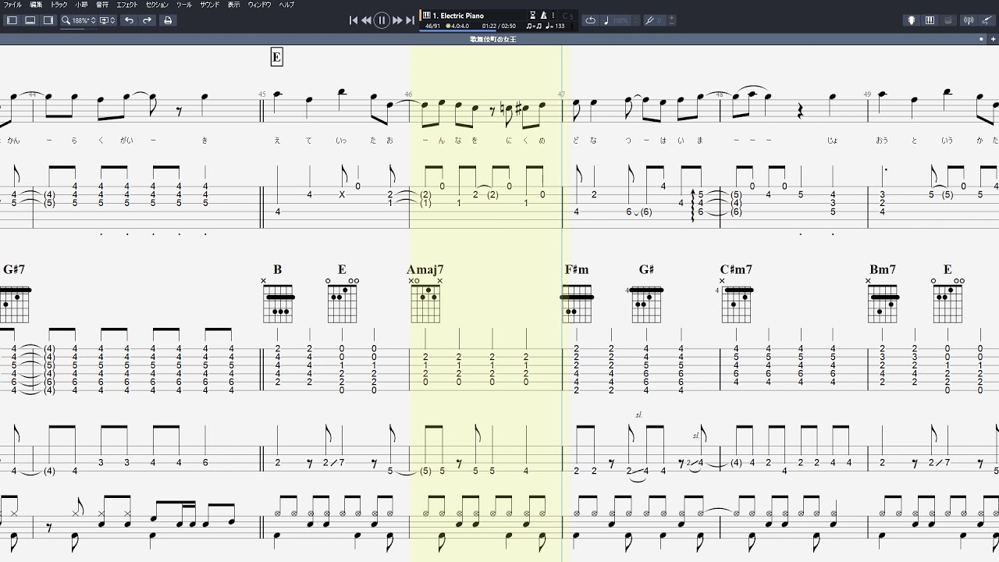
Task: Open the screen layout mode dropdown
Action: click(108, 20)
